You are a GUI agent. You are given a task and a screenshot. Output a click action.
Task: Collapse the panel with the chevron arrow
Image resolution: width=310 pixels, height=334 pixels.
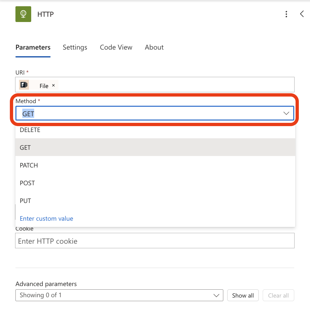[302, 14]
